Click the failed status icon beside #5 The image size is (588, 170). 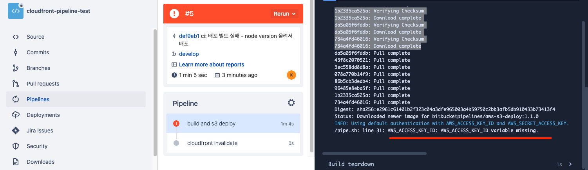click(x=174, y=14)
